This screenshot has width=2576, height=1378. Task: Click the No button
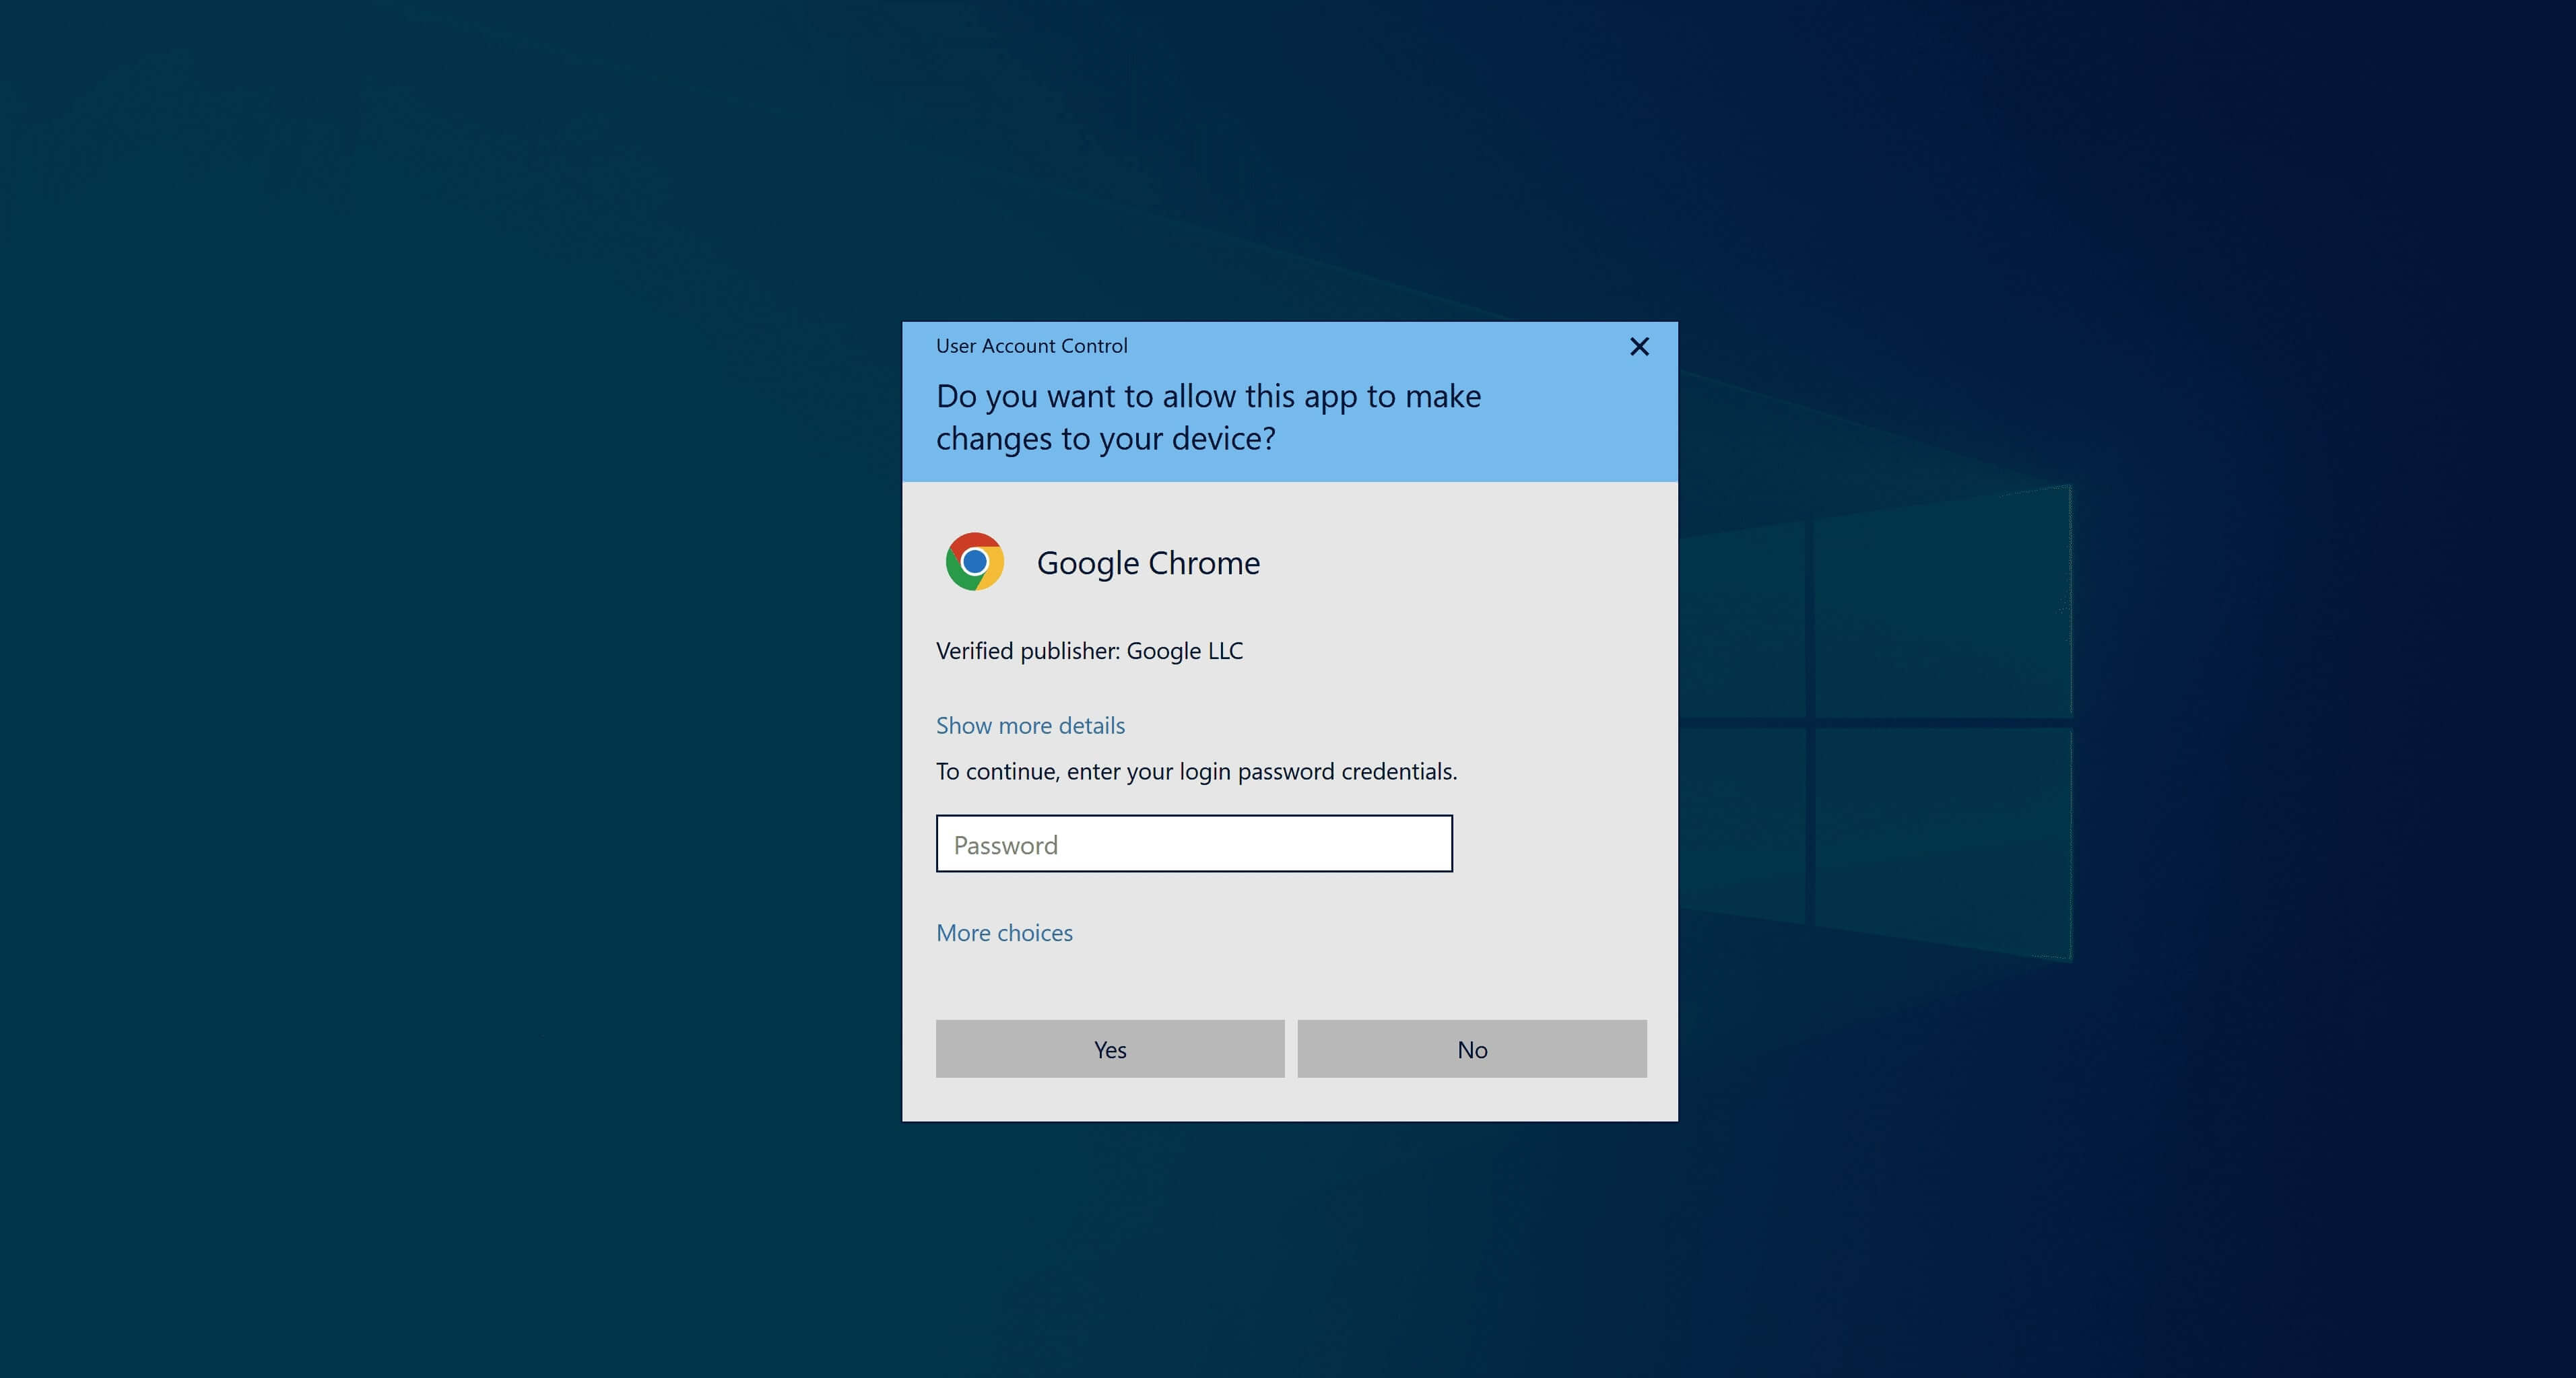pos(1472,1049)
